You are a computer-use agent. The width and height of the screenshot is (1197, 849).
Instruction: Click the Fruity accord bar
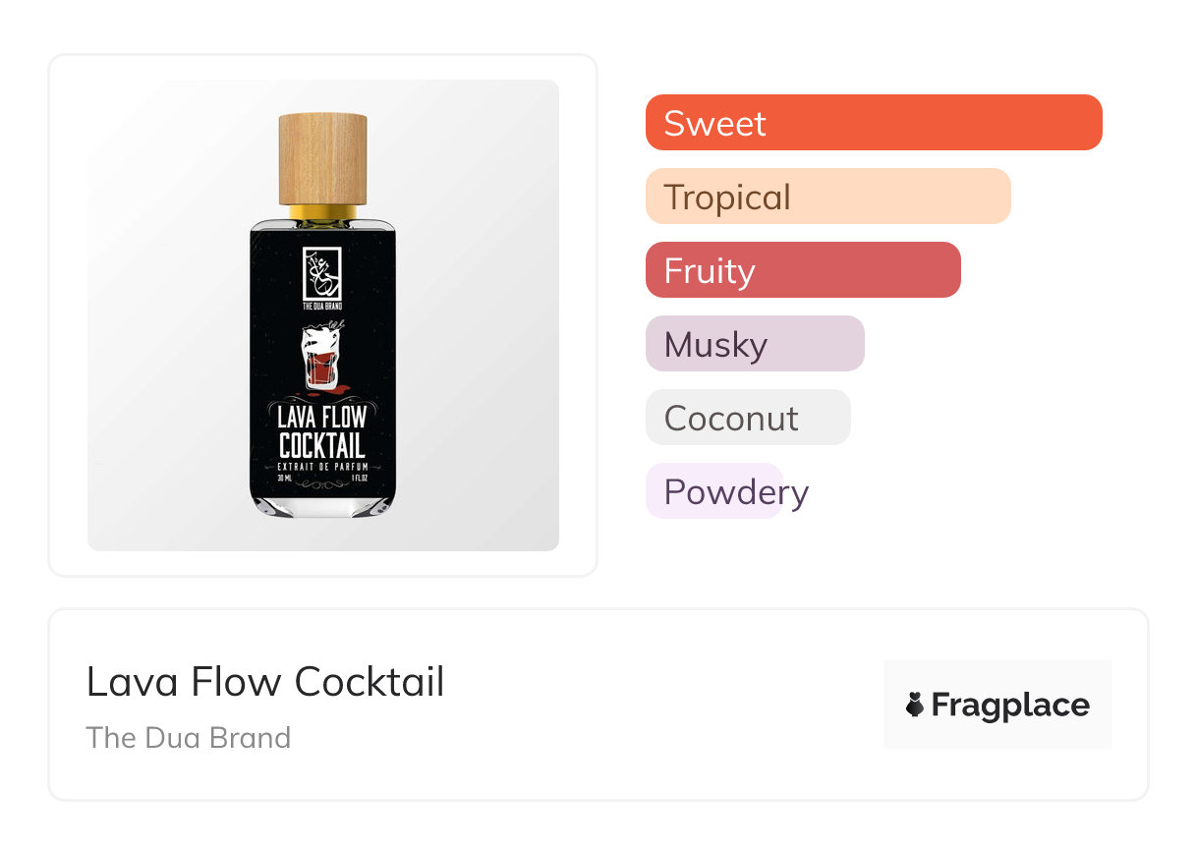click(803, 270)
